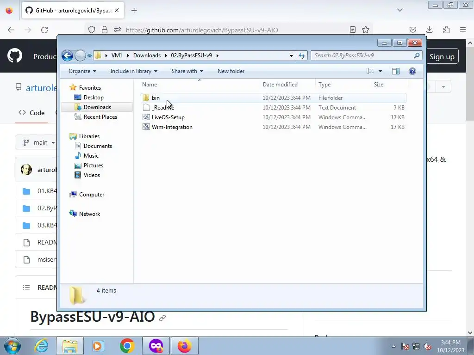The width and height of the screenshot is (474, 355).
Task: Open Firefox extensions puzzle icon
Action: (x=446, y=30)
